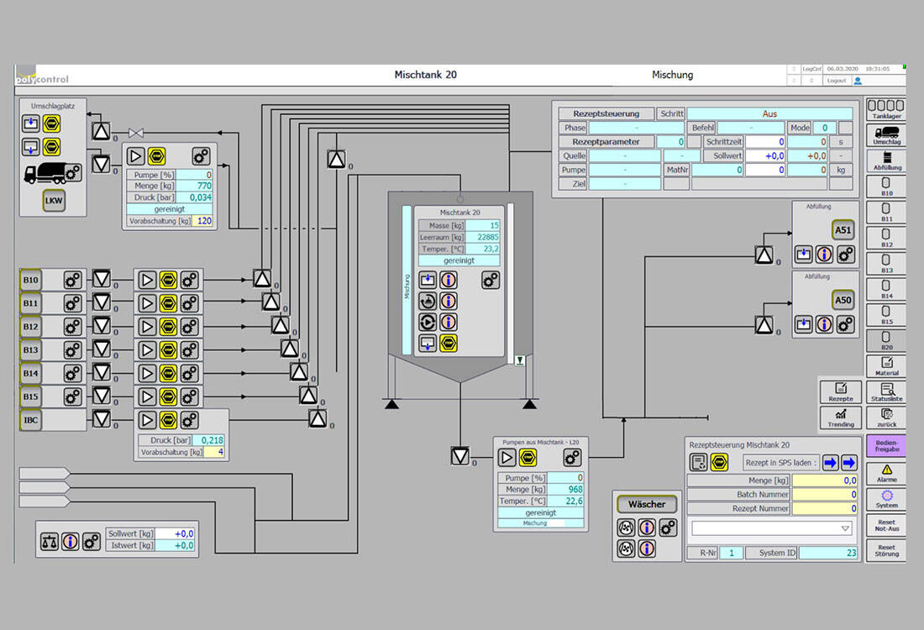Click the Batch Nummer input field
This screenshot has height=630, width=924.
point(824,495)
